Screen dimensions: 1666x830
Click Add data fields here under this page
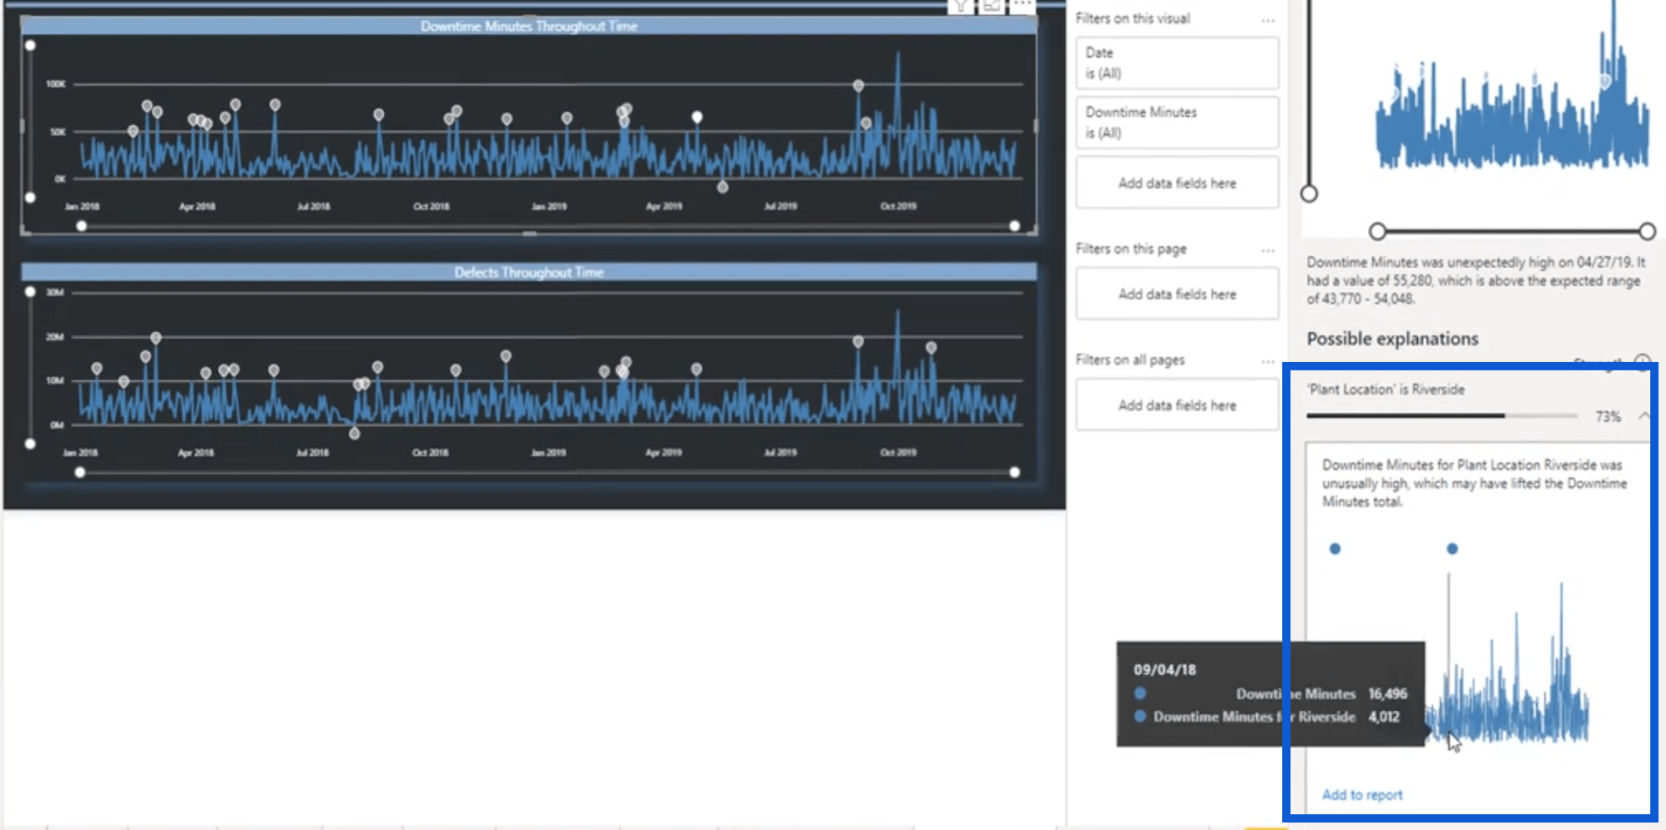coord(1177,295)
